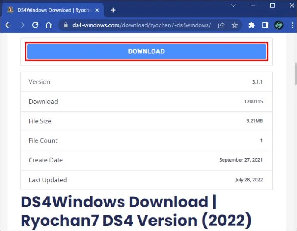Open a new browser tab

point(113,10)
